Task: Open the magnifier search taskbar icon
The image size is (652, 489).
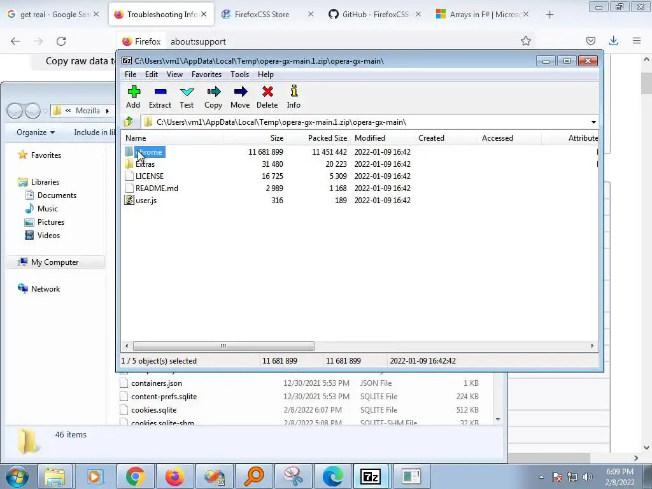Action: [254, 476]
